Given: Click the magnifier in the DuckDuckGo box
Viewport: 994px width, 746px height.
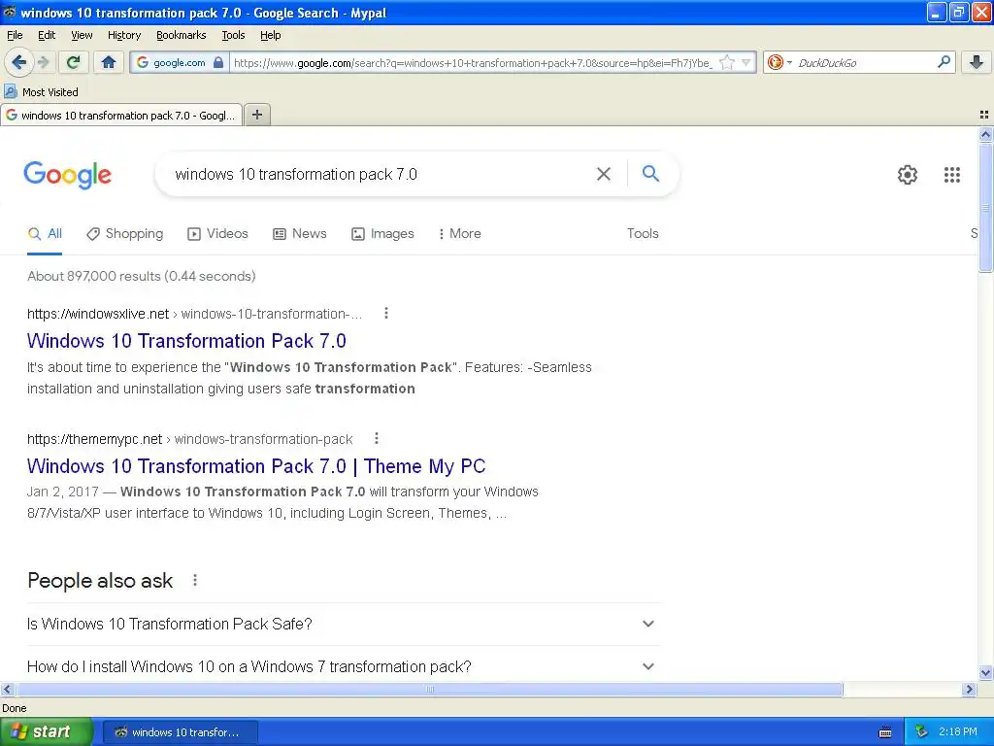Looking at the screenshot, I should [944, 62].
